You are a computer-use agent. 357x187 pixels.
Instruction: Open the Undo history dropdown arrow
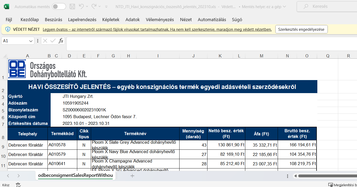click(x=87, y=7)
